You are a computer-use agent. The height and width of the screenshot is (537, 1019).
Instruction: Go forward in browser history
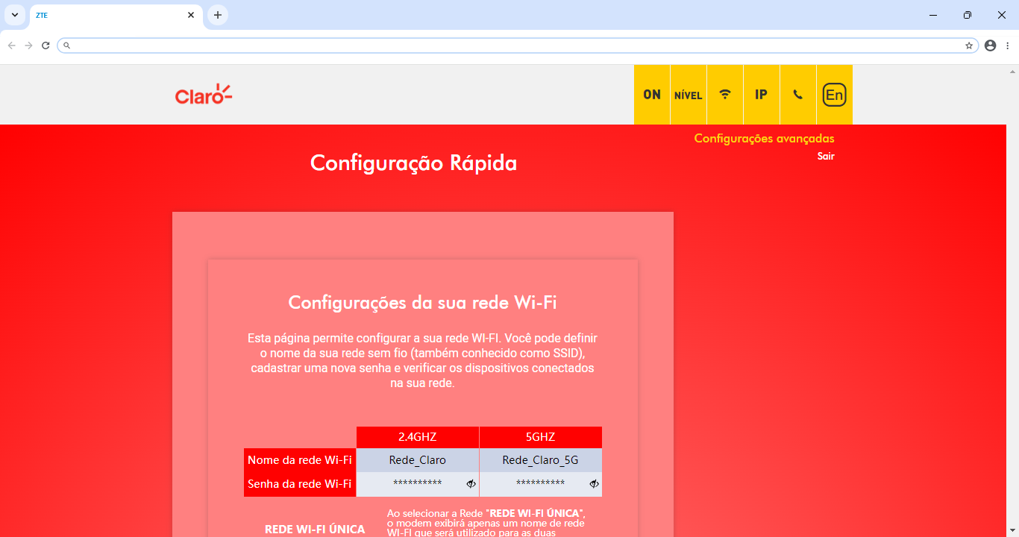(28, 45)
